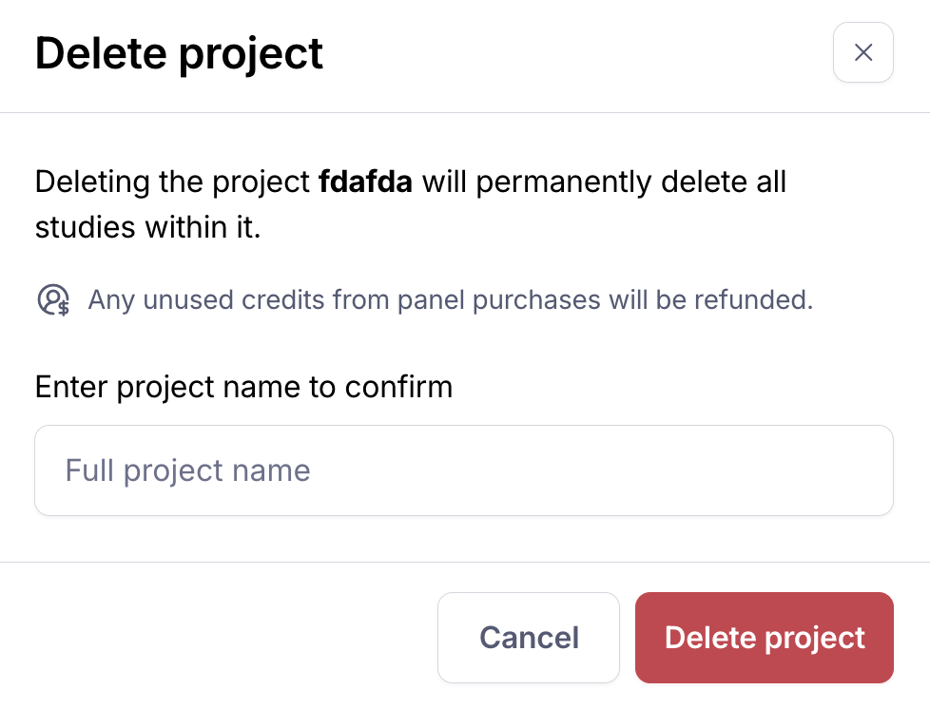930x709 pixels.
Task: Click the bold project name fdafda
Action: coord(366,182)
